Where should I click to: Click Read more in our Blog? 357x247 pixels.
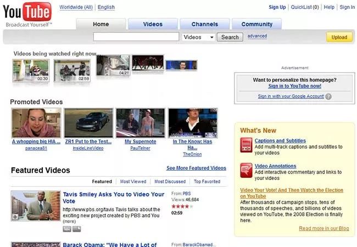click(323, 228)
